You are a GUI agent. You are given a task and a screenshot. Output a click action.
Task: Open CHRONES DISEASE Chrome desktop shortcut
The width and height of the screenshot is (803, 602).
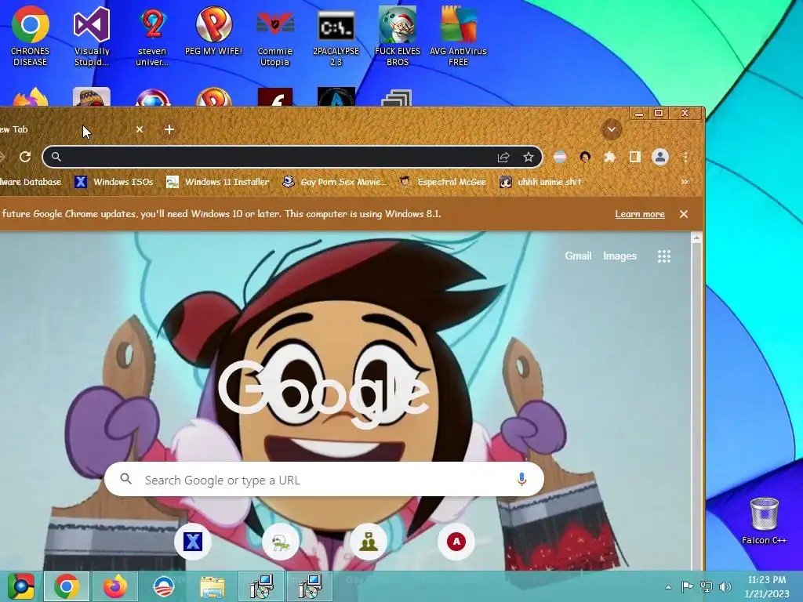coord(31,36)
